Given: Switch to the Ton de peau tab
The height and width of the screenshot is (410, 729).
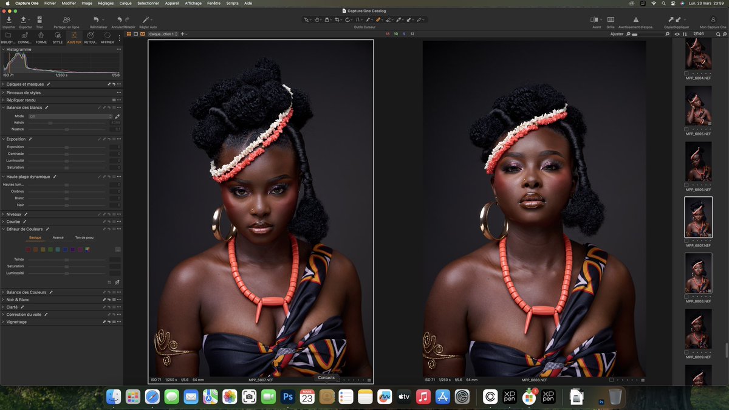Looking at the screenshot, I should (84, 237).
